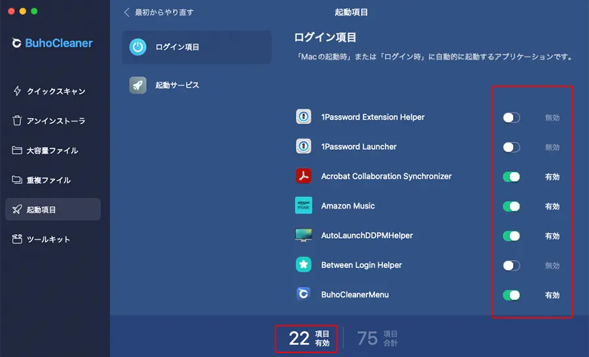Switch off AutoLaunchDDPMHelper toggle
The width and height of the screenshot is (589, 357).
click(511, 236)
